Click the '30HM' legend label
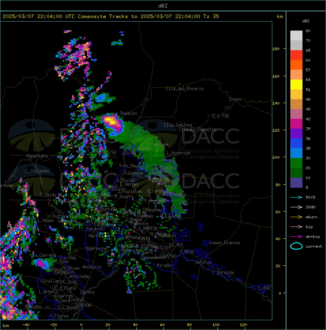Image resolution: width=326 pixels, height=330 pixels. 310,207
